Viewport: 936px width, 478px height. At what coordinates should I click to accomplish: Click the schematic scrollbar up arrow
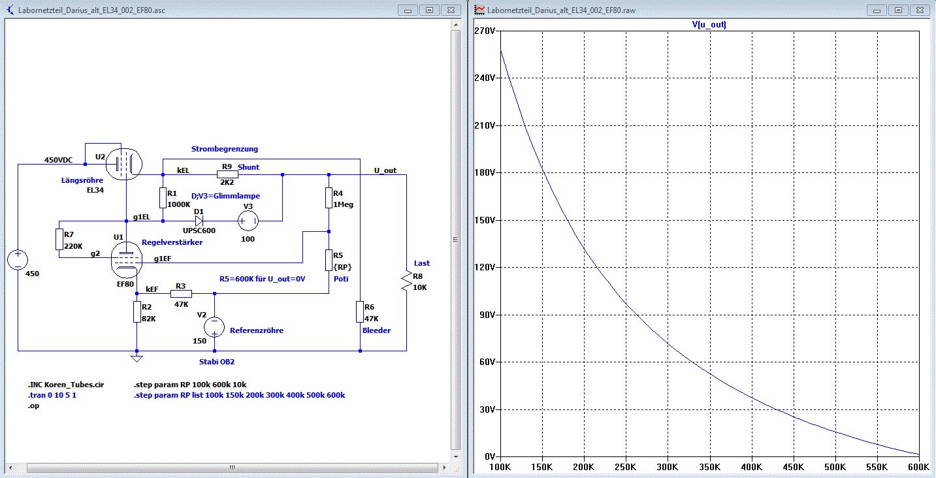click(455, 25)
